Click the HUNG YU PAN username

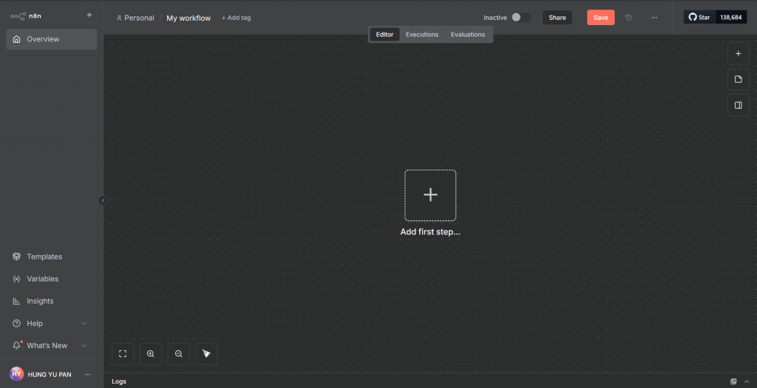tap(50, 375)
